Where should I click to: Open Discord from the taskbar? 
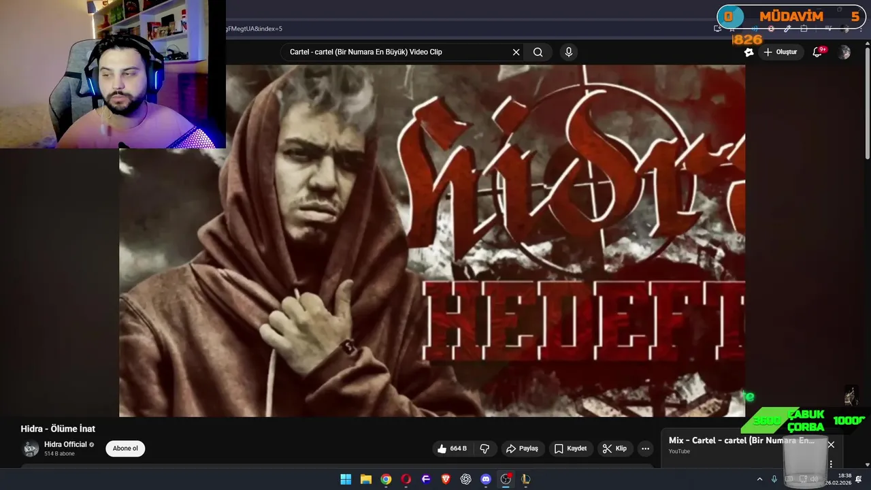(486, 479)
